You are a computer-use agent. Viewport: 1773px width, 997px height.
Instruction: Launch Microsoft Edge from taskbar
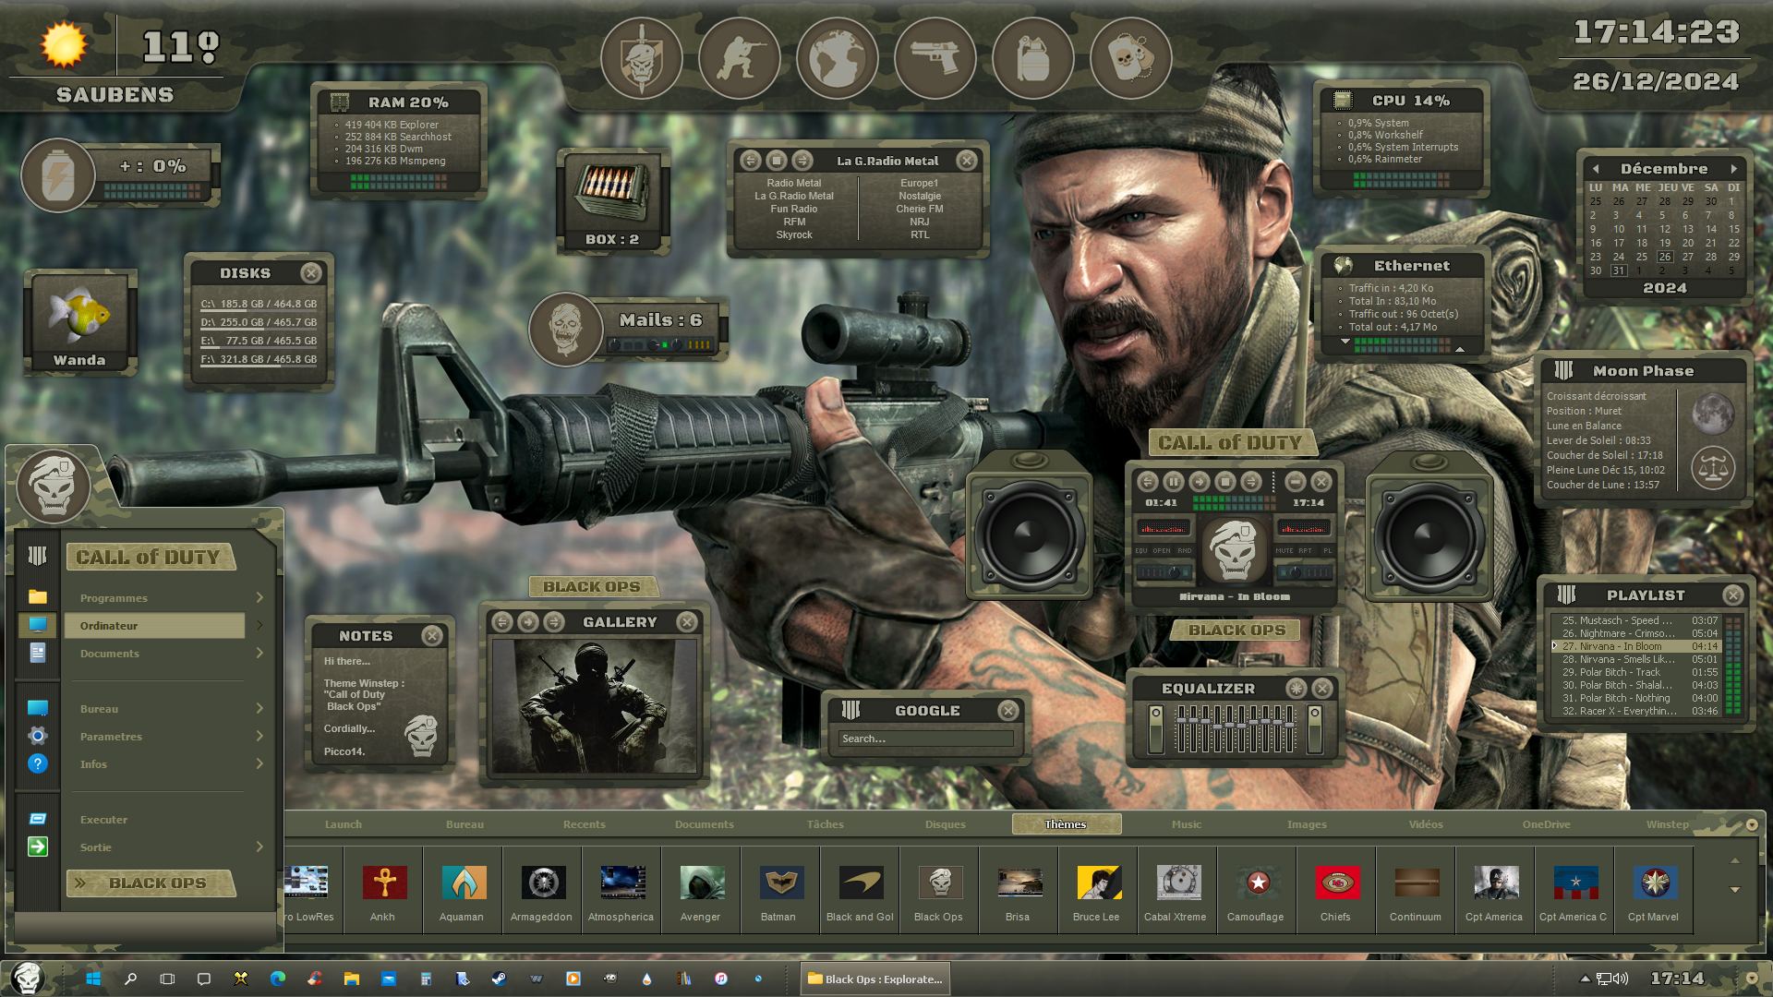pyautogui.click(x=278, y=979)
